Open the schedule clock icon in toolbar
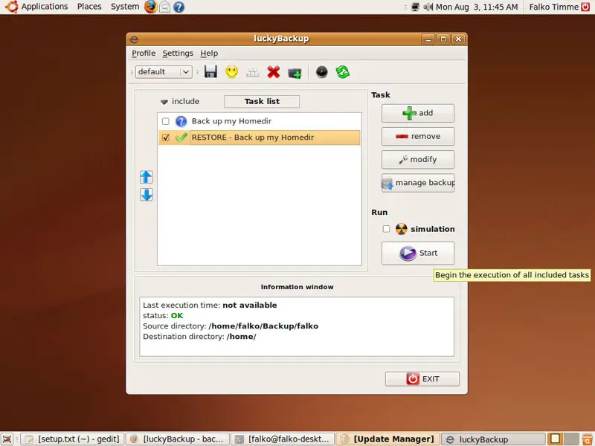The width and height of the screenshot is (595, 446). [322, 71]
